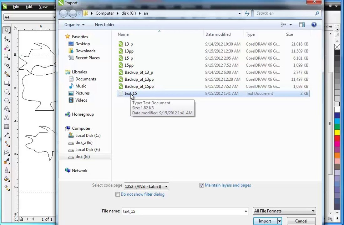Uncheck Maintain layers and pages

(x=202, y=185)
